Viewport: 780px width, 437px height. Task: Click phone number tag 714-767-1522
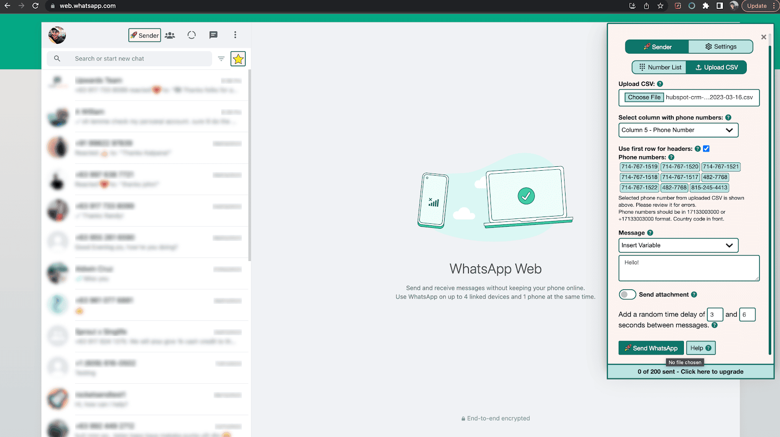[640, 188]
